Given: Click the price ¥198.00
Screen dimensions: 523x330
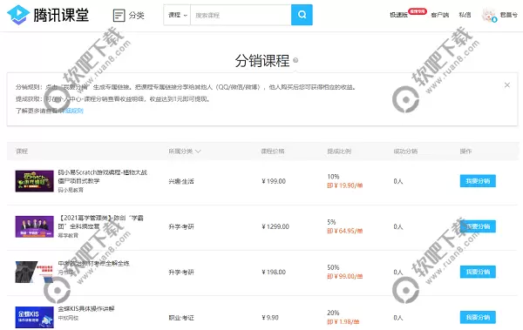Looking at the screenshot, I should 274,272.
